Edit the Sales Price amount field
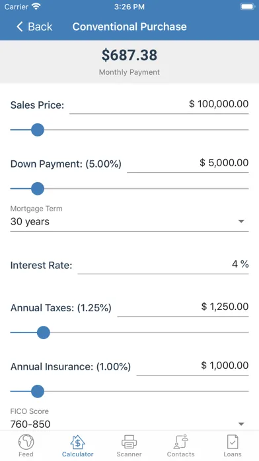The width and height of the screenshot is (259, 461). [159, 105]
